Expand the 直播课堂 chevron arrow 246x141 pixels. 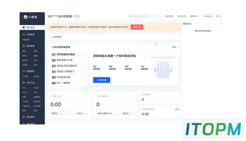click(40, 71)
